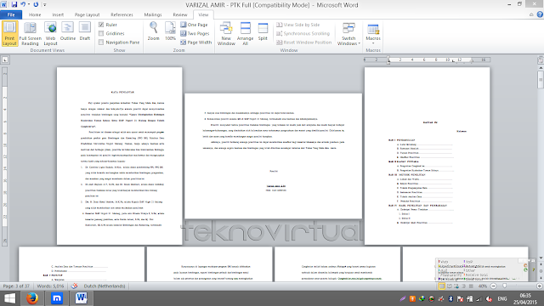Click the zoom out minus button
Screen dimensions: 544x306
click(x=493, y=286)
